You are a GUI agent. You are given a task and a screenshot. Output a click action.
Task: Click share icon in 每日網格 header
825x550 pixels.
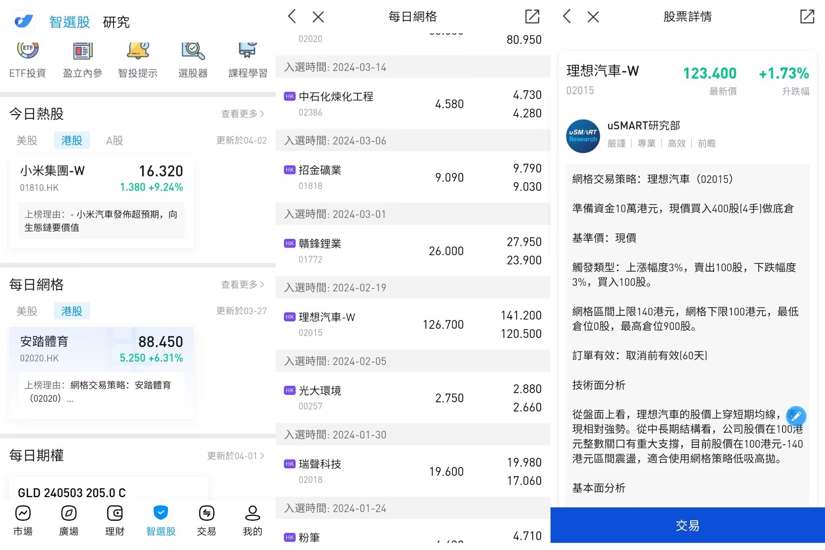tap(532, 17)
